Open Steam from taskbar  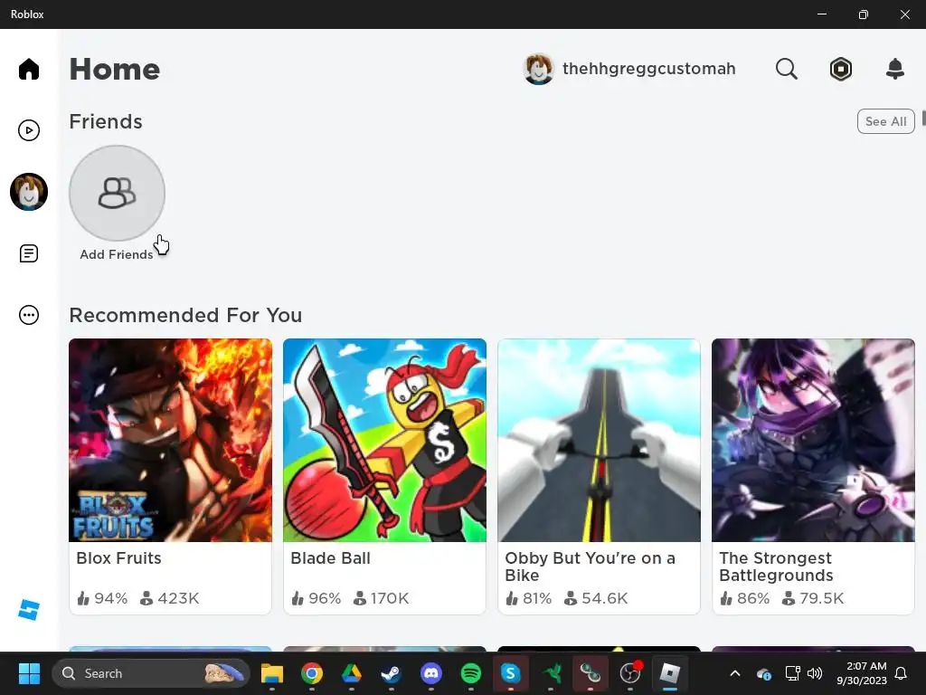coord(391,673)
